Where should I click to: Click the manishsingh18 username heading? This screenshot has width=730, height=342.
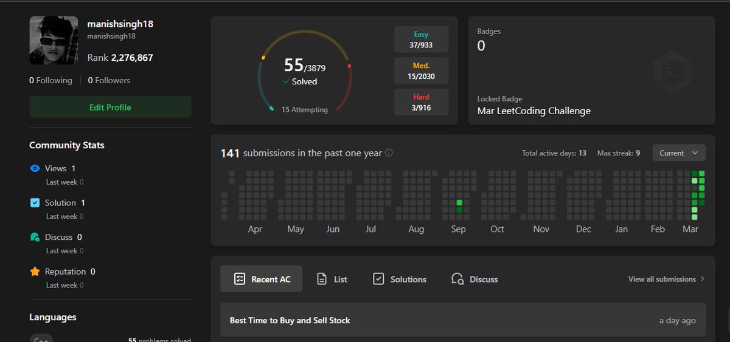[120, 24]
